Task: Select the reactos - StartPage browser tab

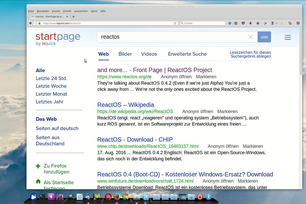Action: (49, 17)
